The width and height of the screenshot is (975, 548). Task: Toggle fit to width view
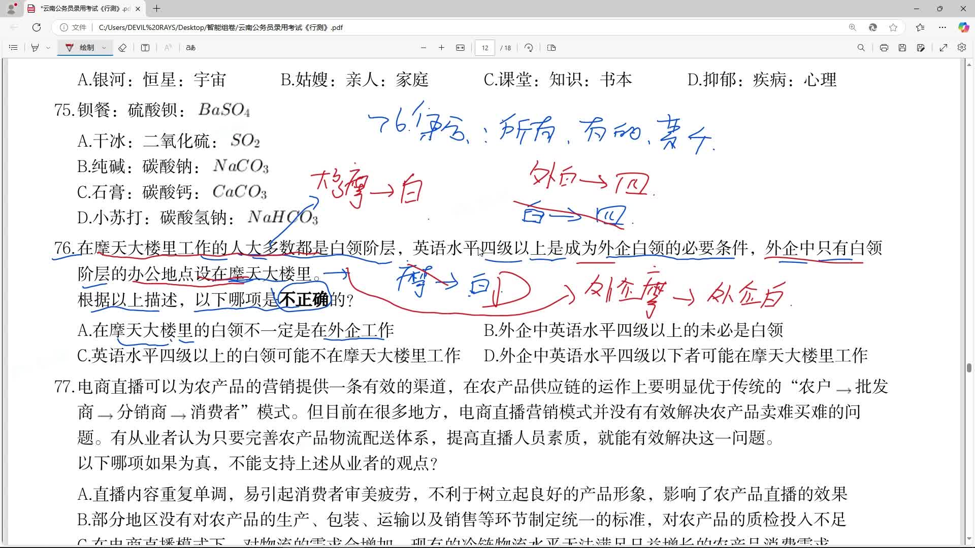coord(460,48)
